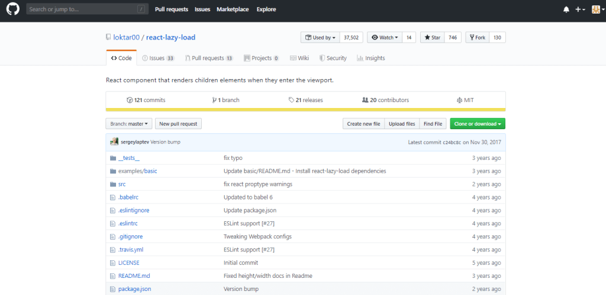View the 121 commits history
This screenshot has width=606, height=295.
coord(146,100)
